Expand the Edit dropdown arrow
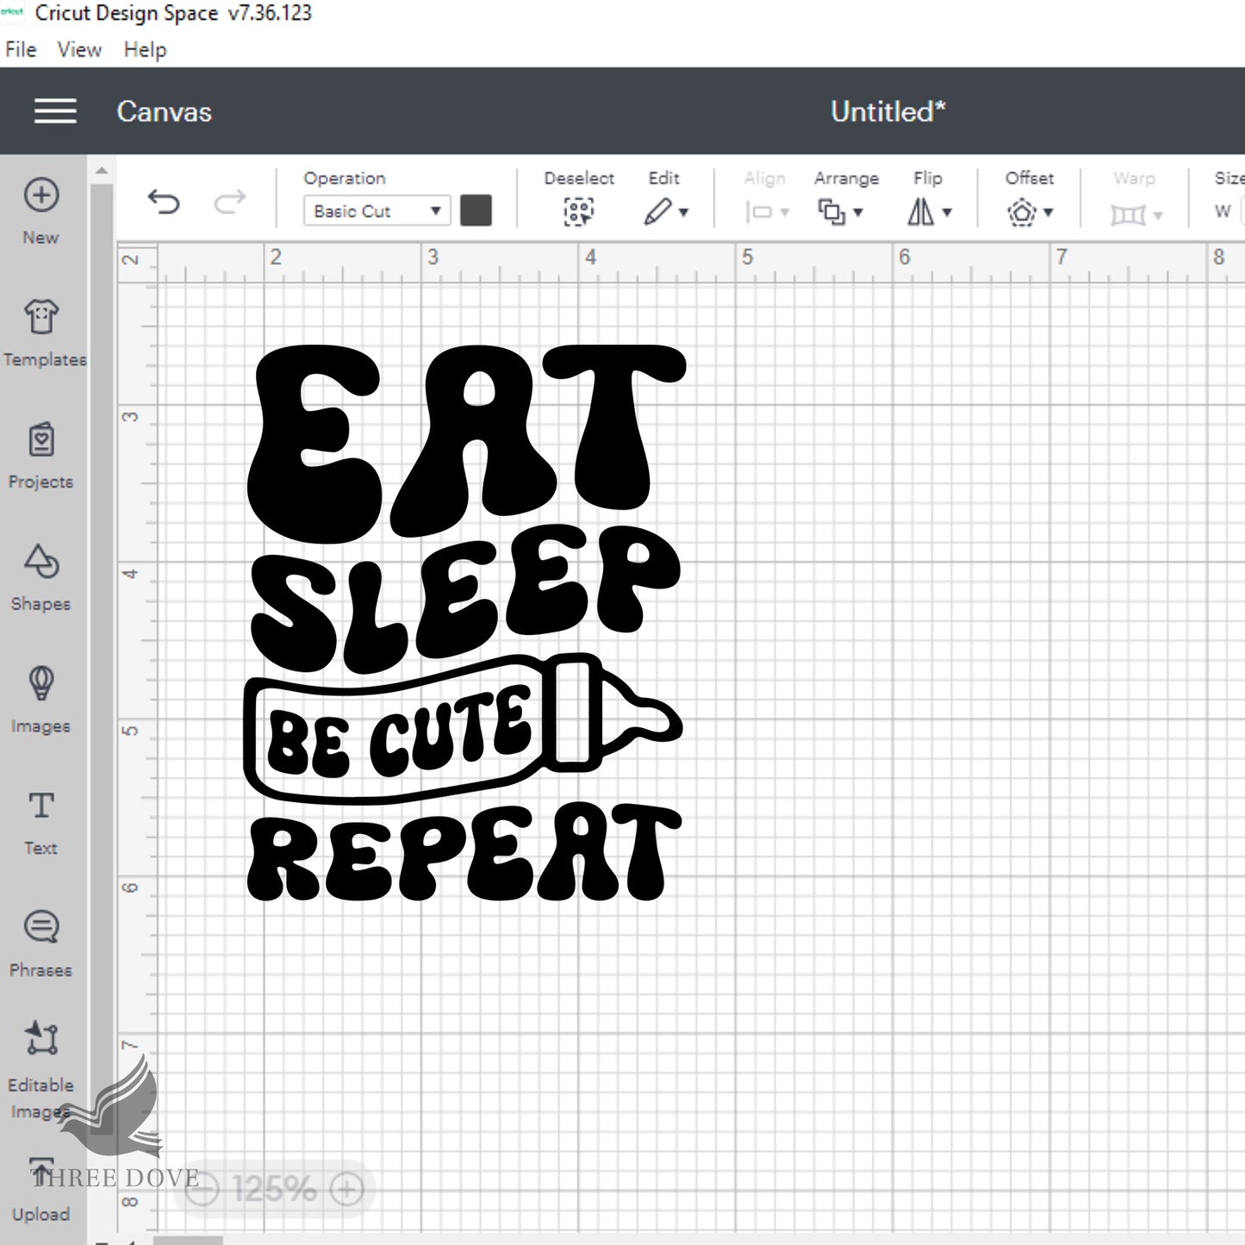The height and width of the screenshot is (1245, 1245). [x=684, y=212]
